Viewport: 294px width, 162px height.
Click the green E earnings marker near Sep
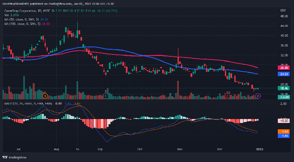tap(106, 96)
